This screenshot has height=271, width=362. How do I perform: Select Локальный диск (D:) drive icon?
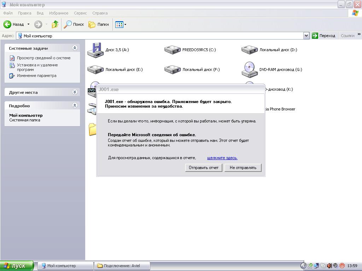click(x=249, y=50)
